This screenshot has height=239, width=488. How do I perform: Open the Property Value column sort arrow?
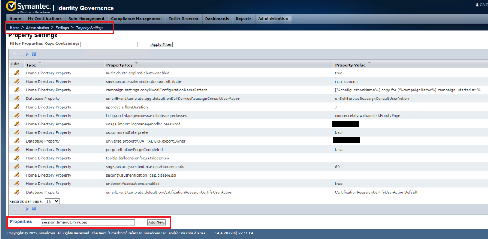[369, 65]
